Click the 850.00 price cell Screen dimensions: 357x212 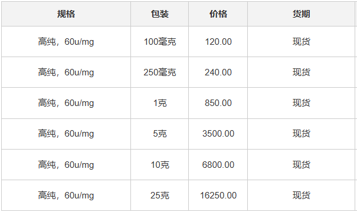[x=218, y=103]
